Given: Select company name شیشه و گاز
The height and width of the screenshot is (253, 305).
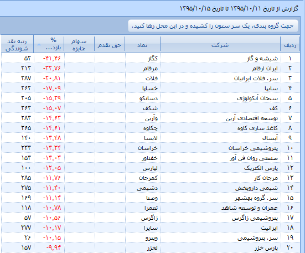Looking at the screenshot, I should pyautogui.click(x=262, y=58).
